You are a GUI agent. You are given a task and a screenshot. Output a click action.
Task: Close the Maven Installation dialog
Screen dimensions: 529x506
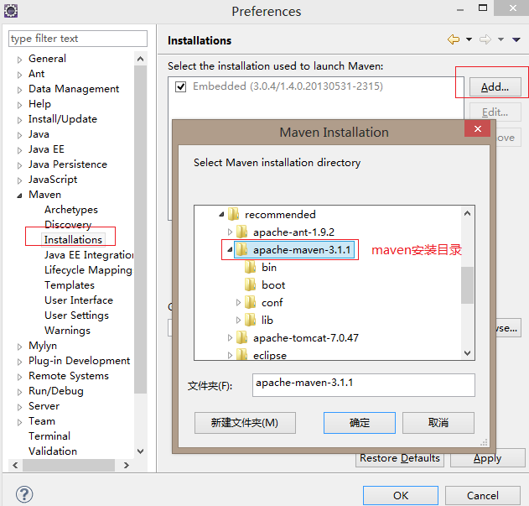[477, 128]
